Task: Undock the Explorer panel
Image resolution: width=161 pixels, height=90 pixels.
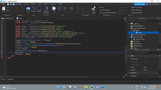Action: click(158, 18)
